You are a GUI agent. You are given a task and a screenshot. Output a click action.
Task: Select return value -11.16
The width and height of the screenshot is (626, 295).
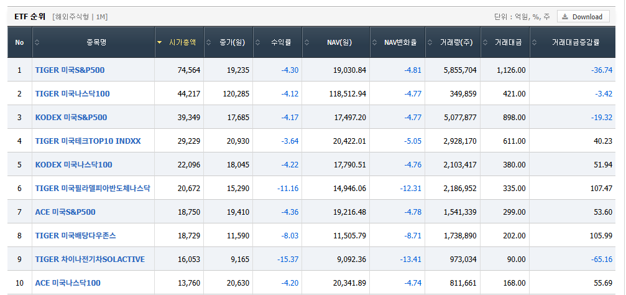coord(288,188)
